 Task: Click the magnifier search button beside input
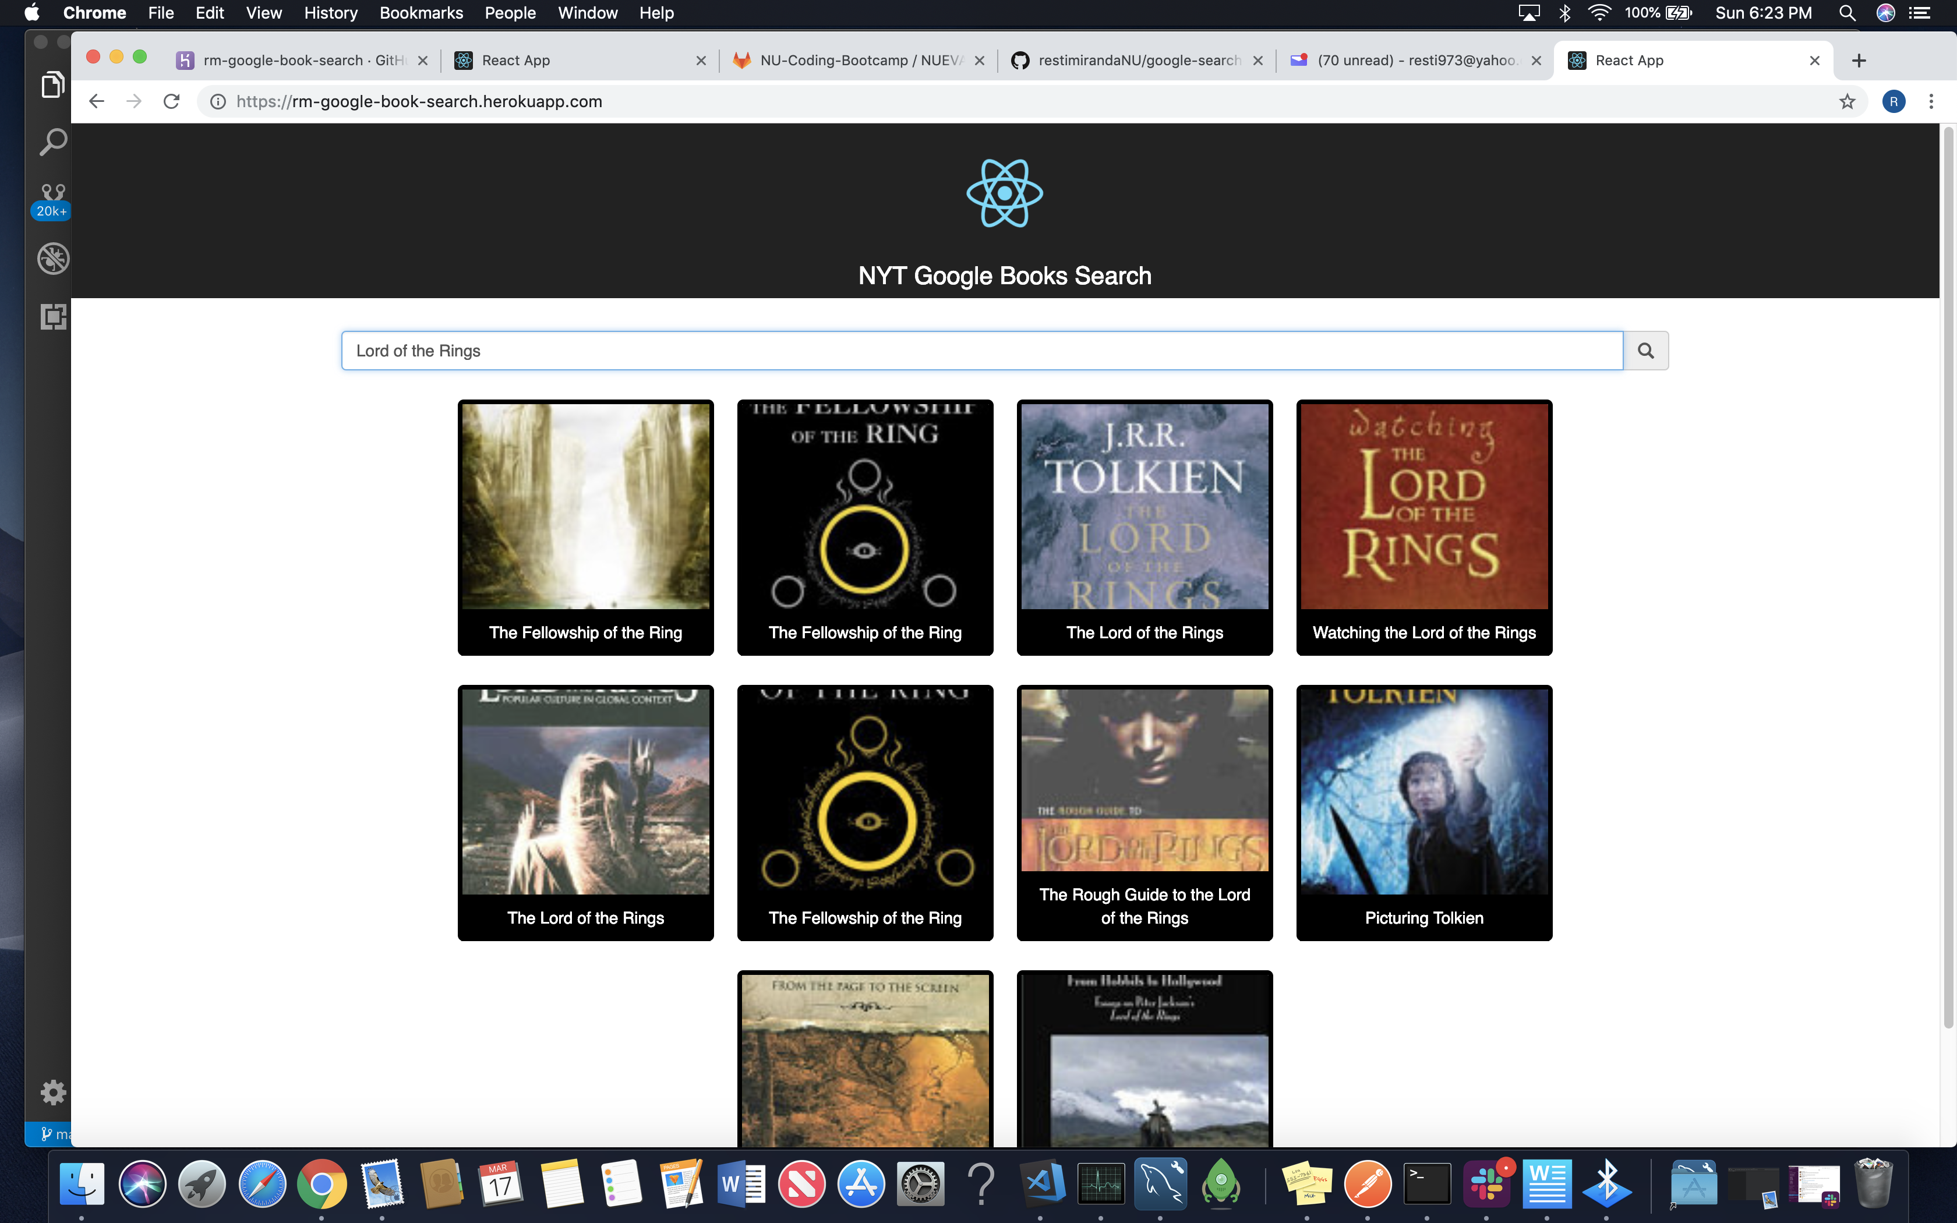1645,350
